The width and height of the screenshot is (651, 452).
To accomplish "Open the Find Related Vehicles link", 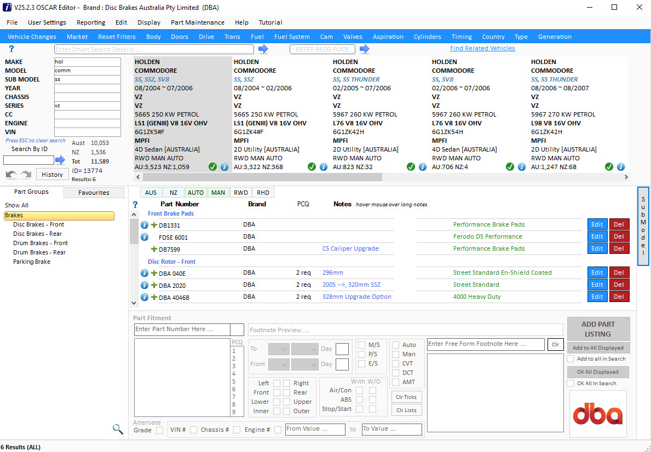I will (x=482, y=48).
